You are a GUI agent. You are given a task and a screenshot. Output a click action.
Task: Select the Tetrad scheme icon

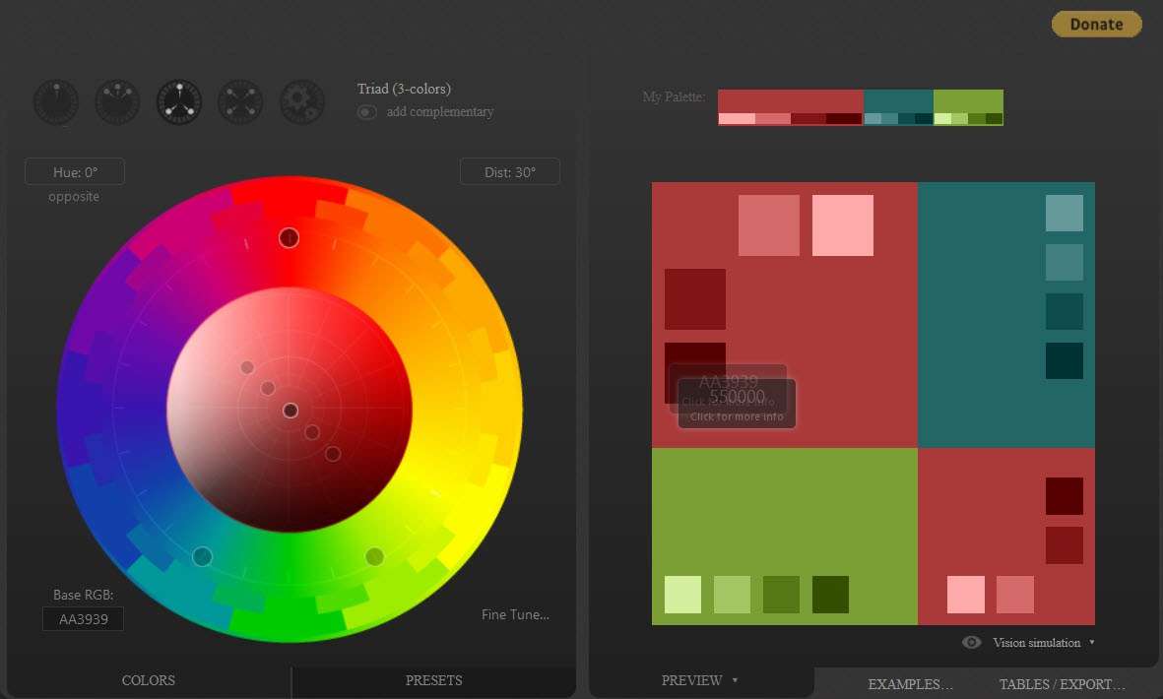pyautogui.click(x=240, y=101)
